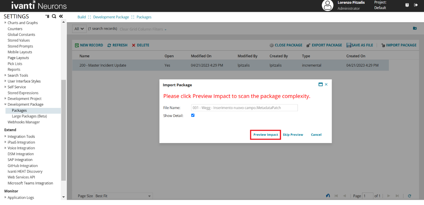Open Microsoft Teams Integration item
The image size is (424, 205).
coord(30,183)
